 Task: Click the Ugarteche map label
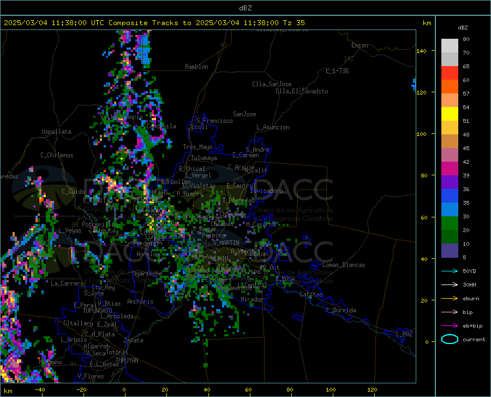tap(147, 274)
